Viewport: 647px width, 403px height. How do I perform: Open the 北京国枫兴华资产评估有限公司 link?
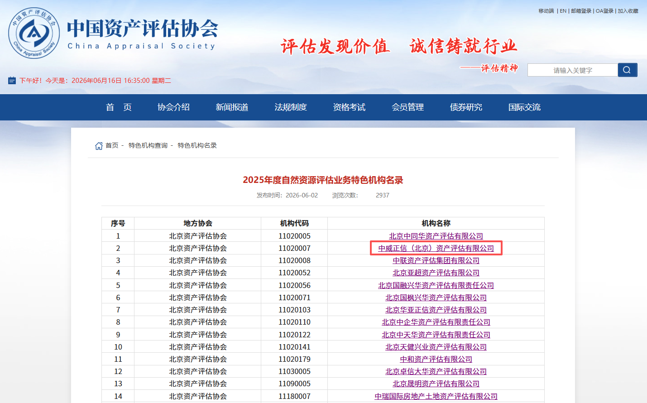[x=436, y=297]
